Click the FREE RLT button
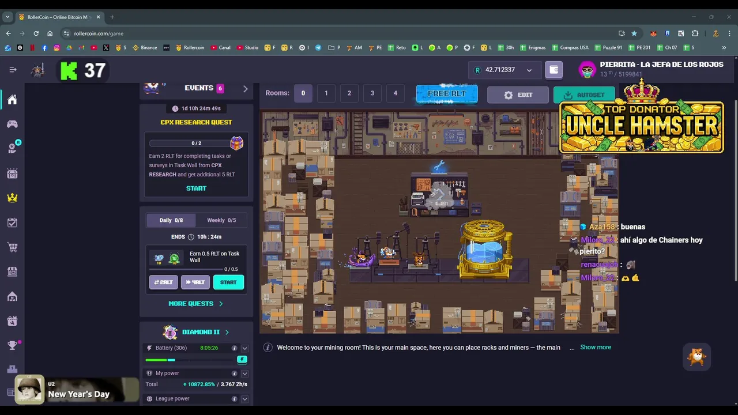The height and width of the screenshot is (415, 738). point(447,94)
